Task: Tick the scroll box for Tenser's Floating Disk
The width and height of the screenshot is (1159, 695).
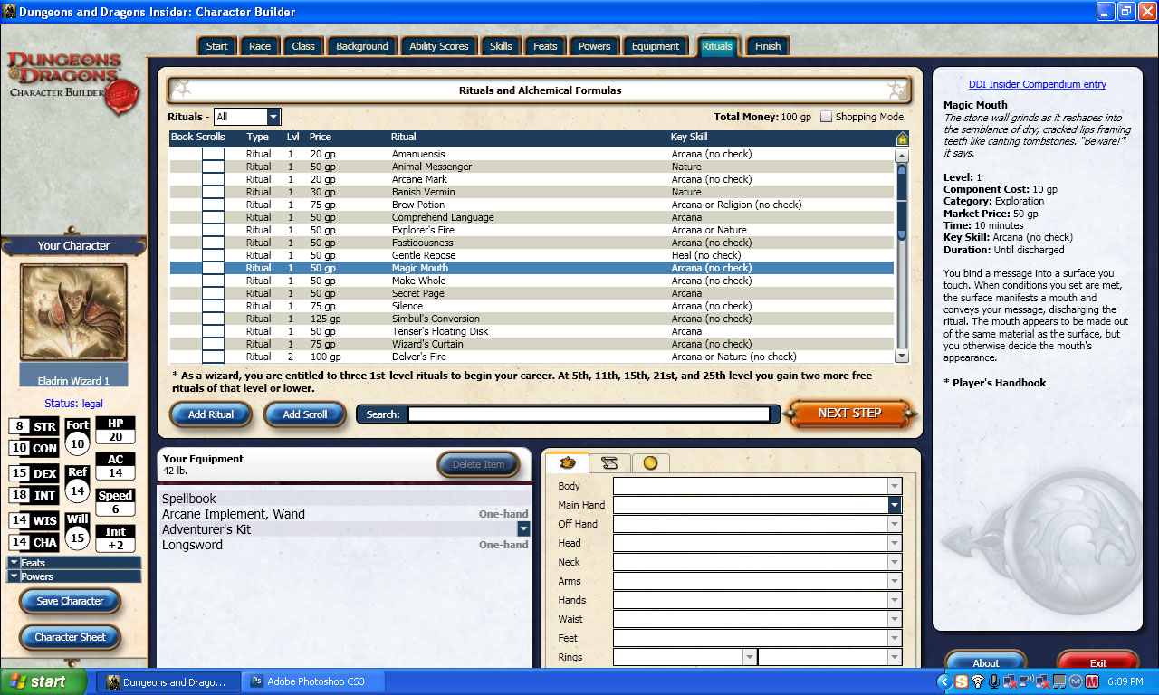Action: [x=213, y=331]
